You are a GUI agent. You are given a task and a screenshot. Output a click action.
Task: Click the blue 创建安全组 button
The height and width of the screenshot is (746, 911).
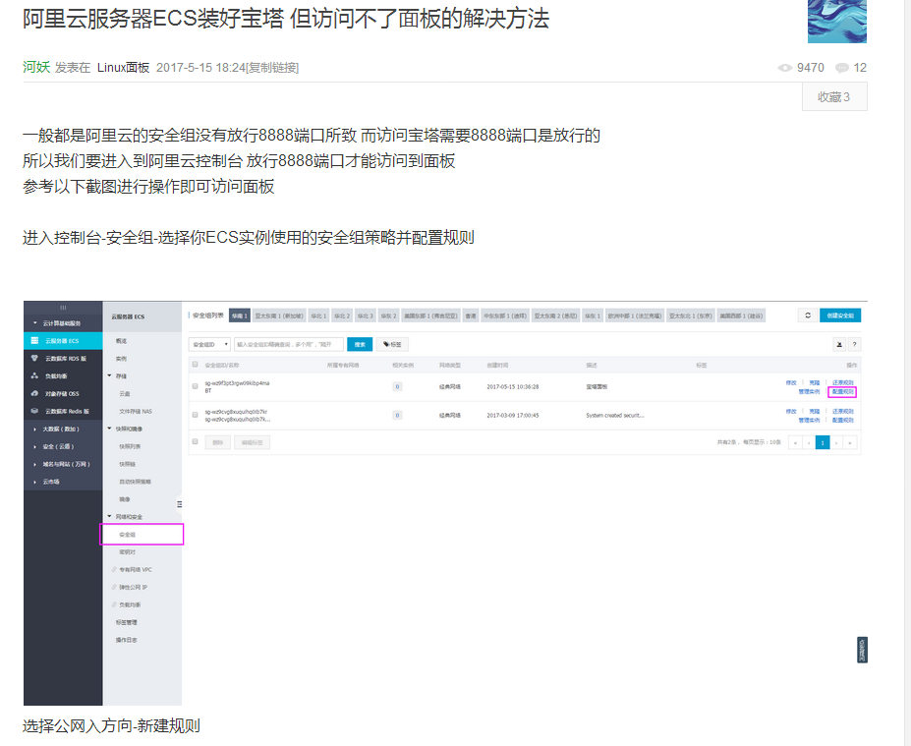click(840, 316)
